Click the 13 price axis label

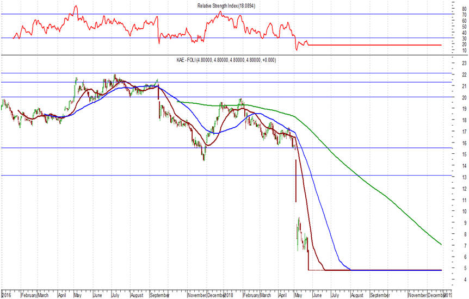pos(464,178)
